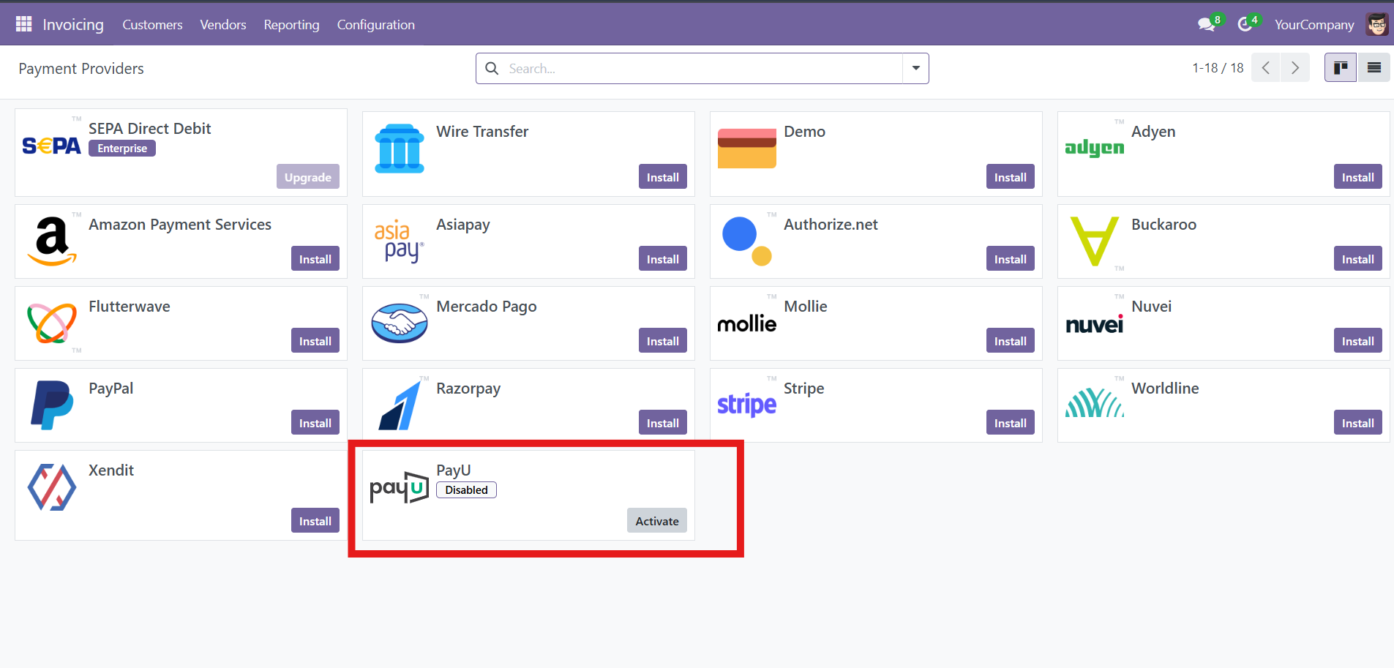Screen dimensions: 1394x668
Task: Click the Stripe logo
Action: tap(747, 405)
